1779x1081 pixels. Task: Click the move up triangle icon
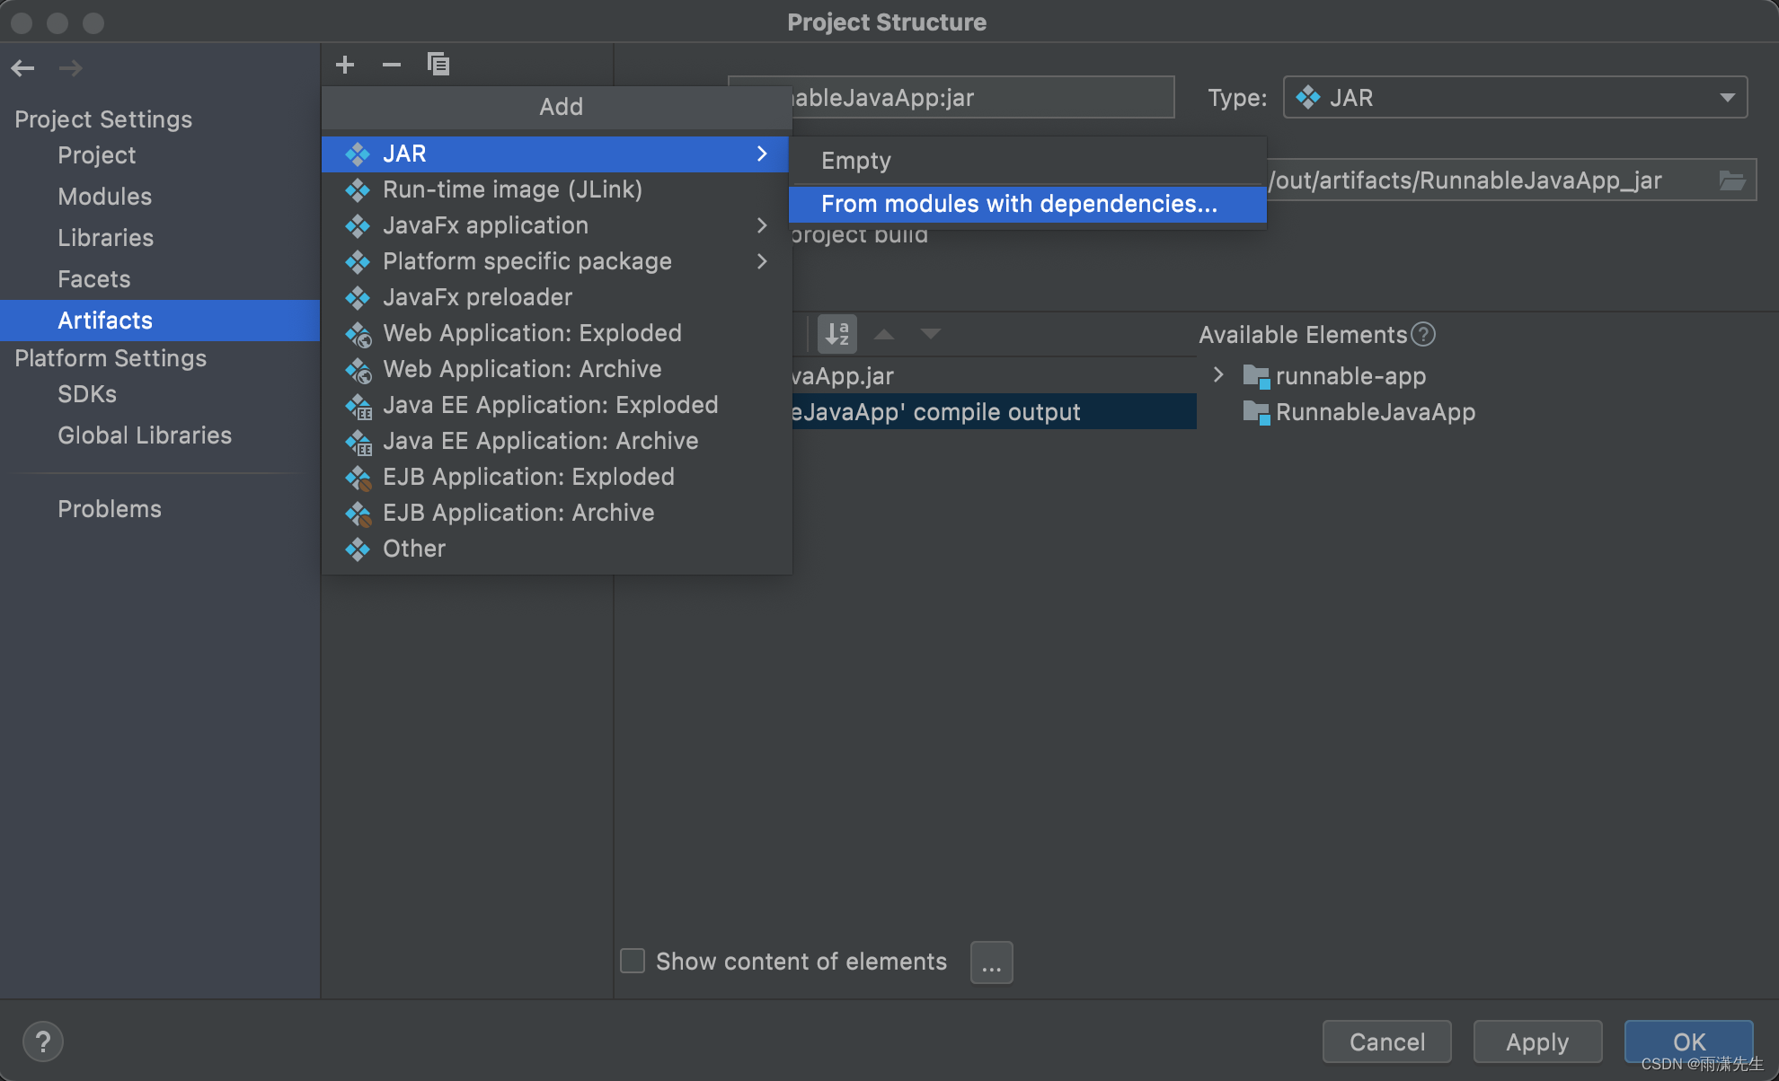(x=884, y=334)
